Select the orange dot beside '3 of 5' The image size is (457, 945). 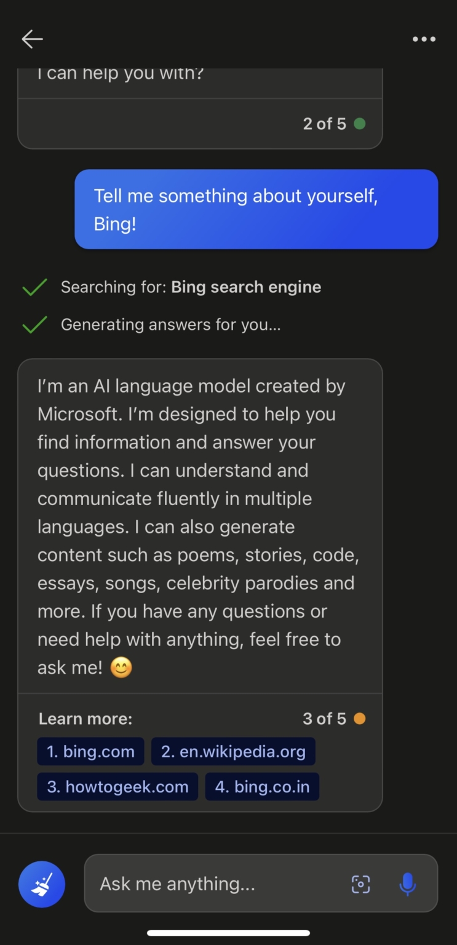[x=360, y=718]
